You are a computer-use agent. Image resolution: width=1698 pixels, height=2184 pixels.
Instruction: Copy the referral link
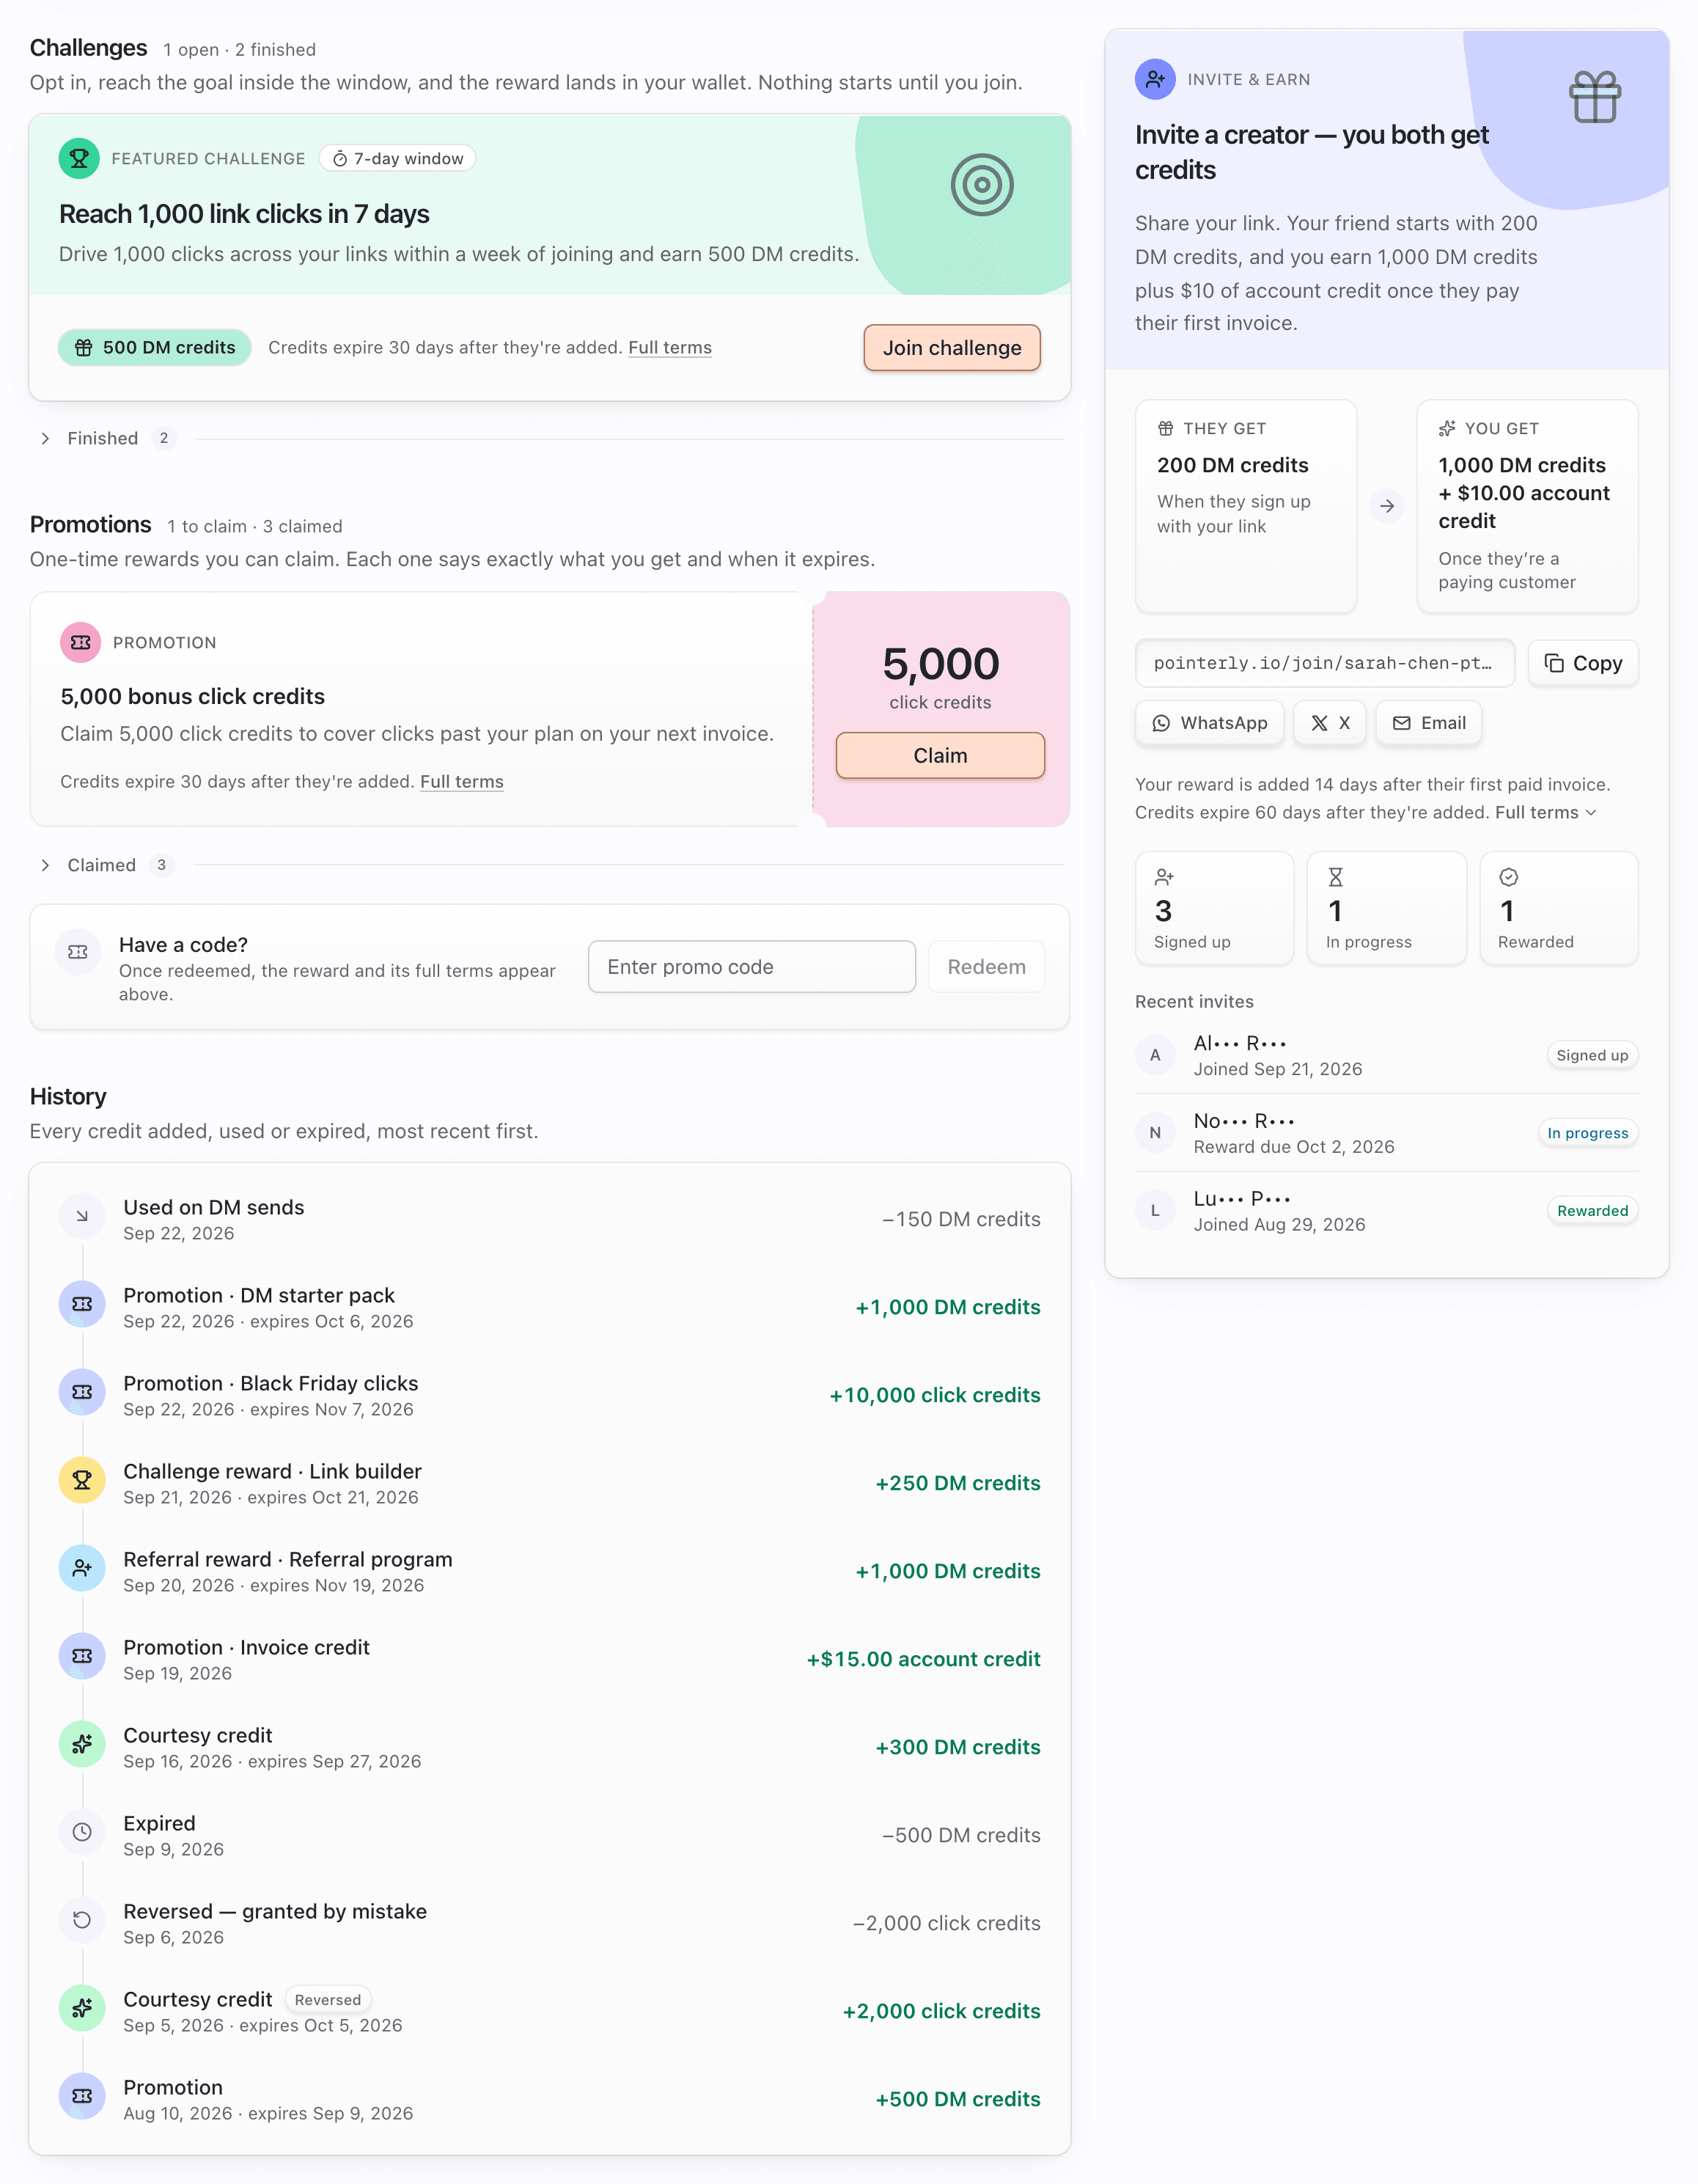click(1582, 663)
